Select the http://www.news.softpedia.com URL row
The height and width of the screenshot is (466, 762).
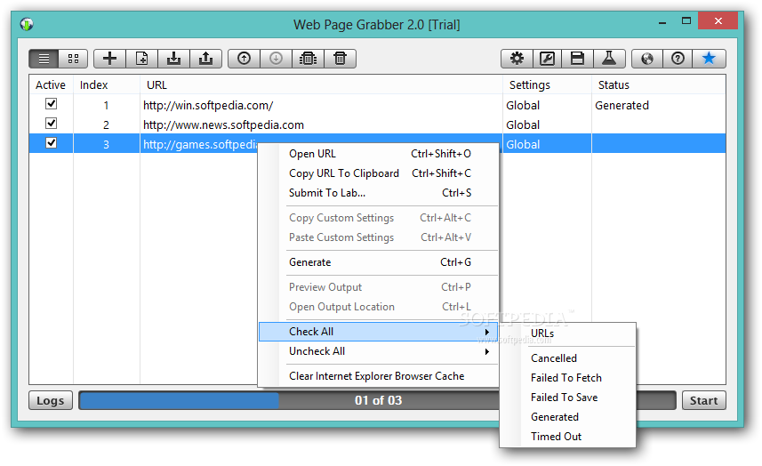click(x=223, y=125)
